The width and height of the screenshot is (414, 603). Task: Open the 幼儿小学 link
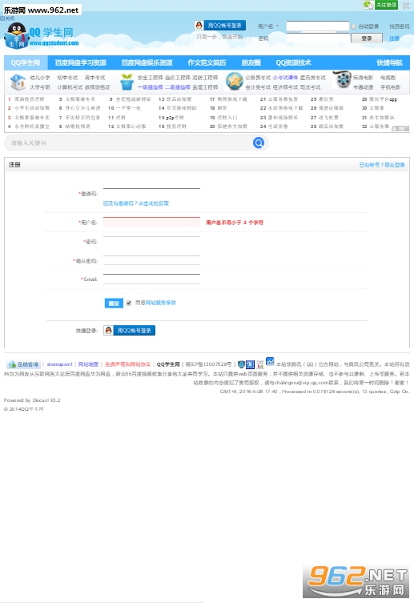[40, 78]
